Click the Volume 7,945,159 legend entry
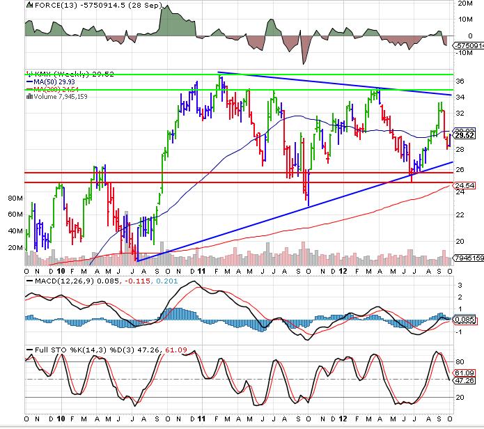This screenshot has width=484, height=429. [x=61, y=97]
